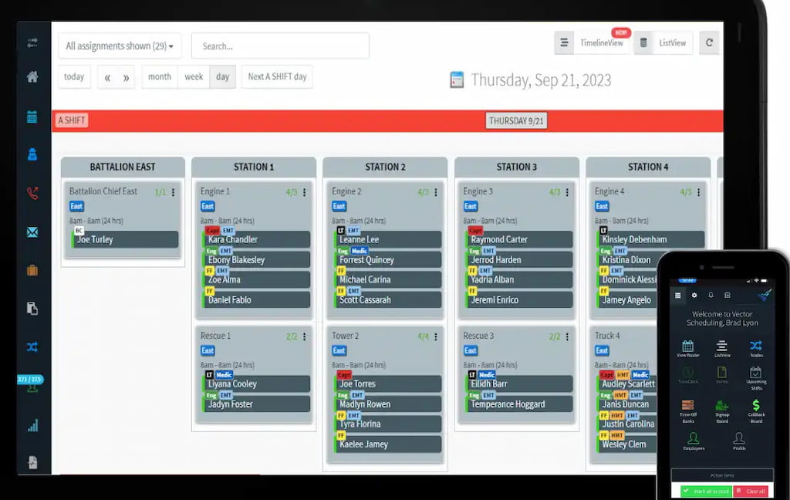Select Kaelee Jamey on Tower 2
The image size is (790, 500).
pyautogui.click(x=388, y=444)
